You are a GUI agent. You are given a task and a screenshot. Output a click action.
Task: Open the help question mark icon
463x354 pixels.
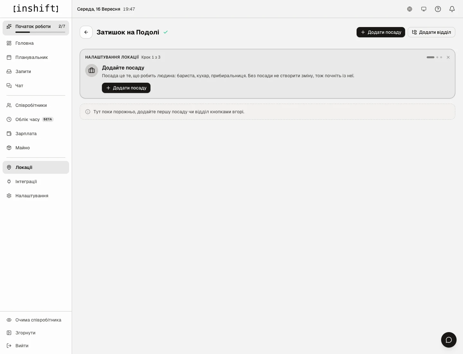(x=438, y=9)
